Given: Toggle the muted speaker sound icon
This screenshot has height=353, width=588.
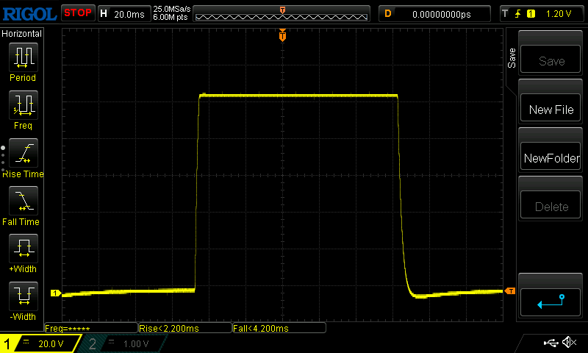Looking at the screenshot, I should [x=569, y=342].
